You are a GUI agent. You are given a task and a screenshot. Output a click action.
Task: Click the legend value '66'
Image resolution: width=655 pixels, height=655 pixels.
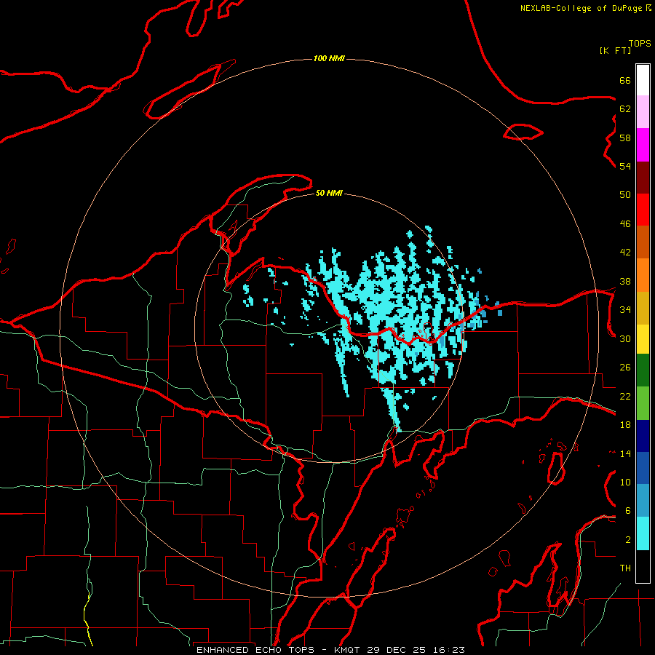[625, 80]
